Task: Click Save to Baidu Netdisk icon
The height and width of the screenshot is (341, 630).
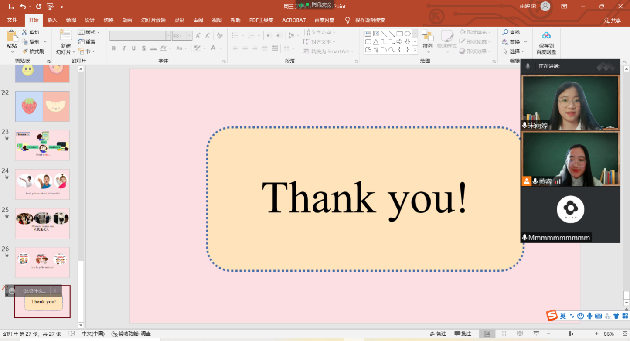Action: pyautogui.click(x=546, y=36)
